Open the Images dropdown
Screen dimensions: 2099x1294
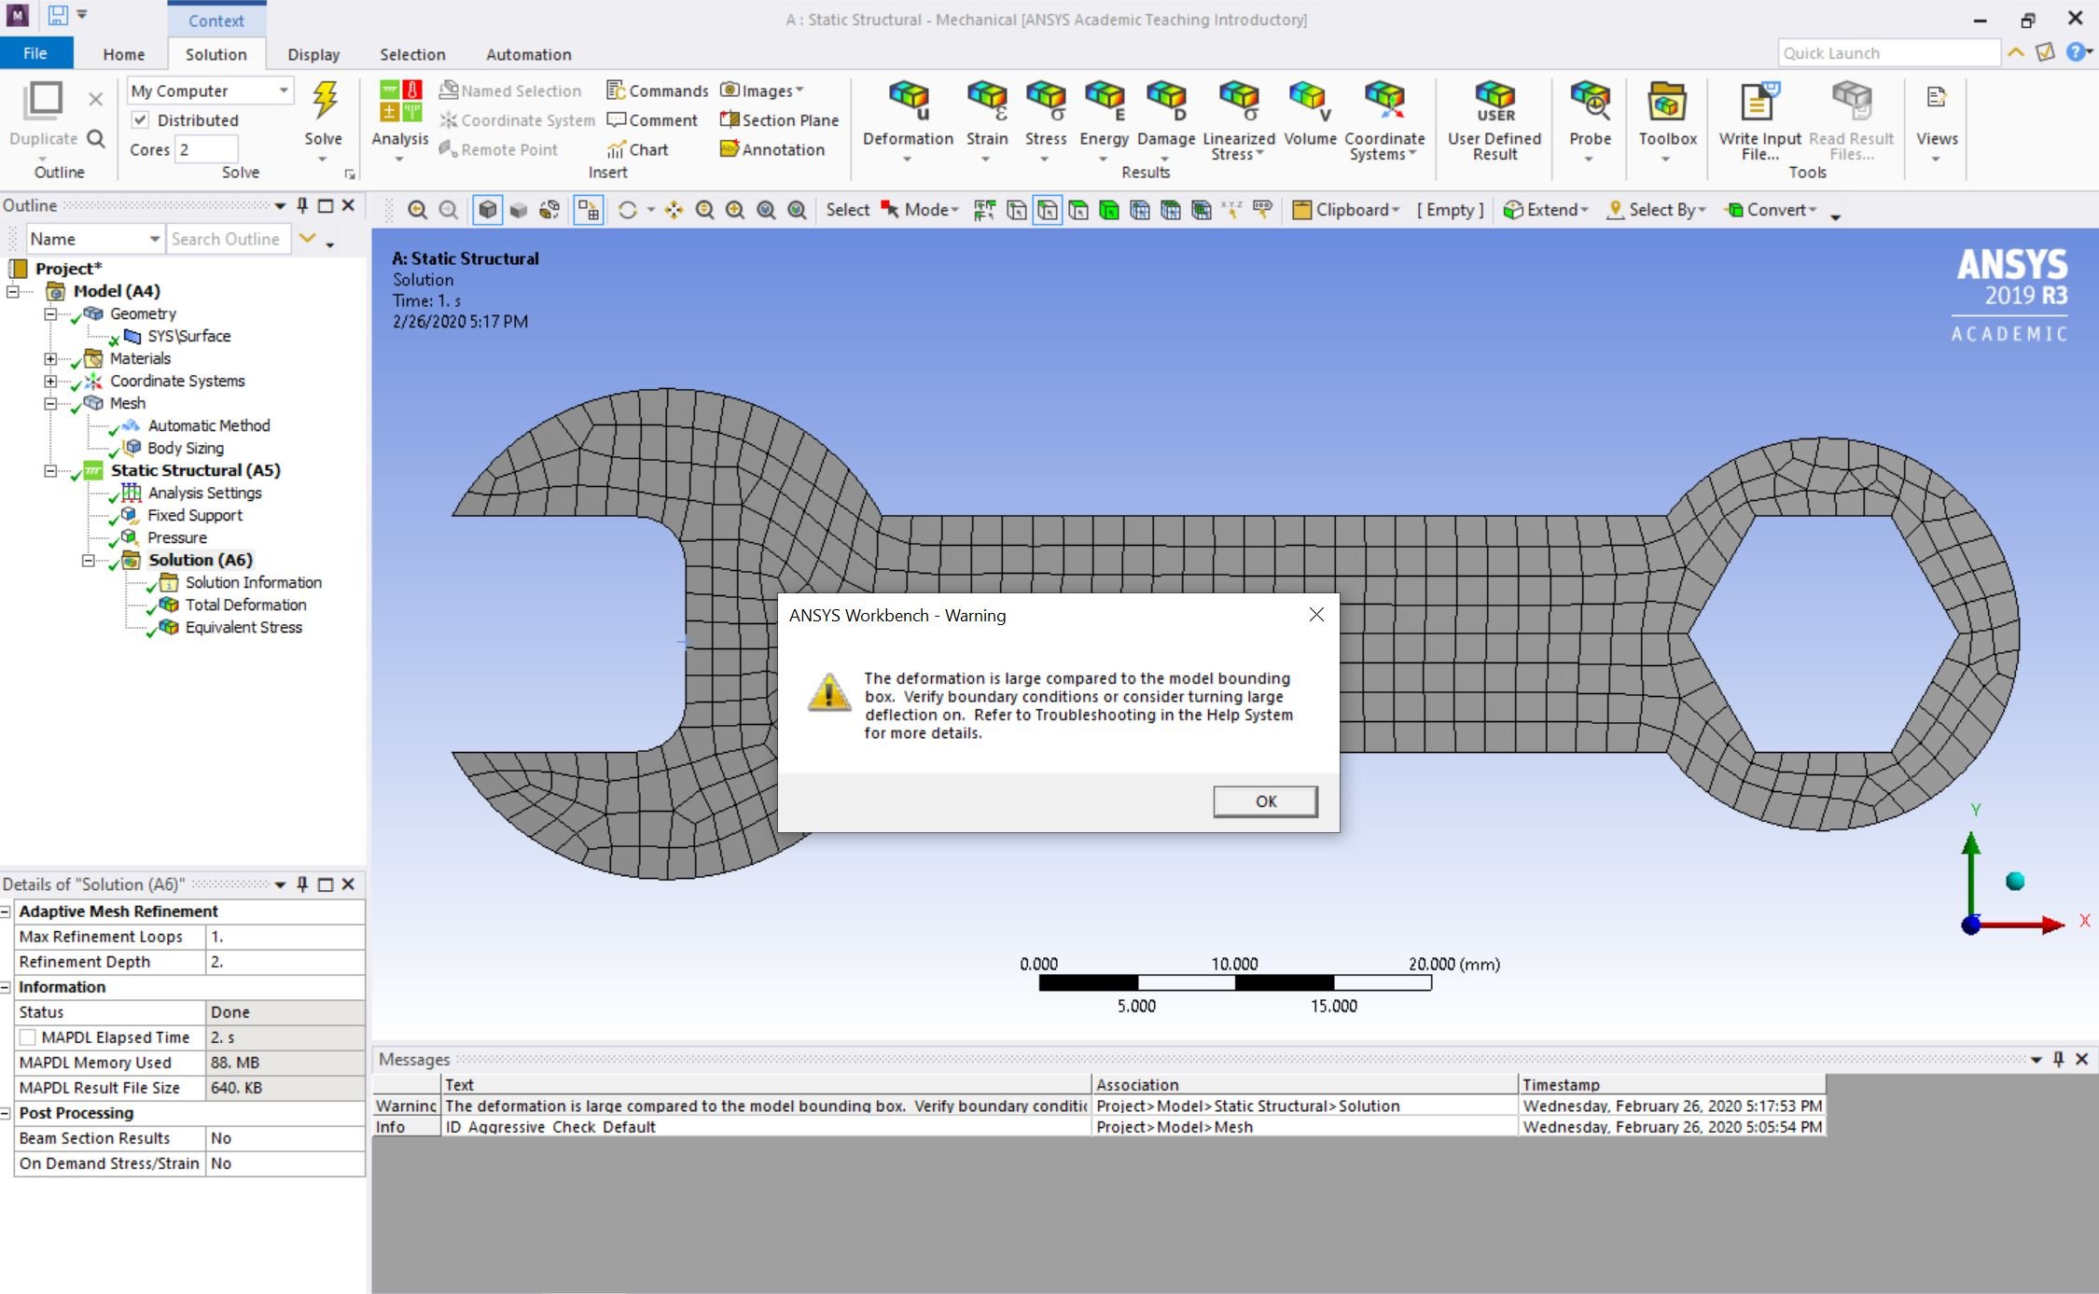762,90
